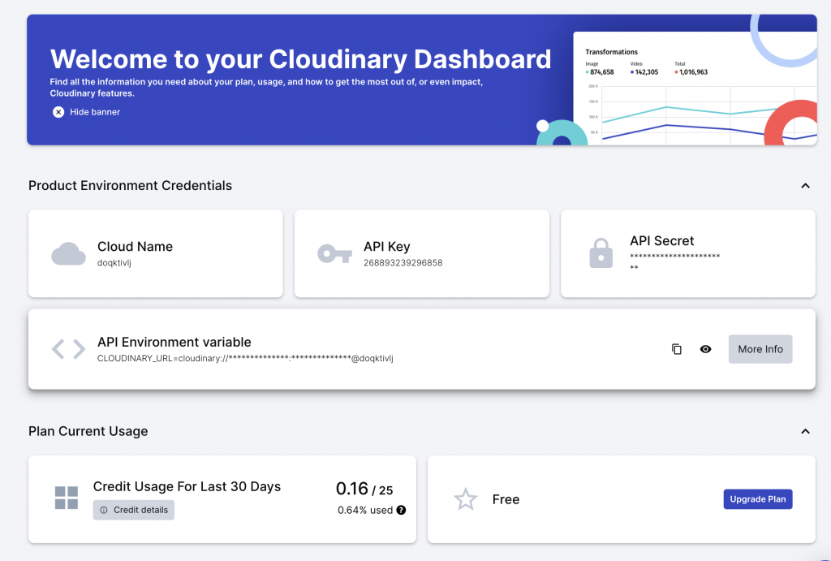Click the grid icon beside Credit Usage
This screenshot has height=561, width=831.
(x=67, y=498)
